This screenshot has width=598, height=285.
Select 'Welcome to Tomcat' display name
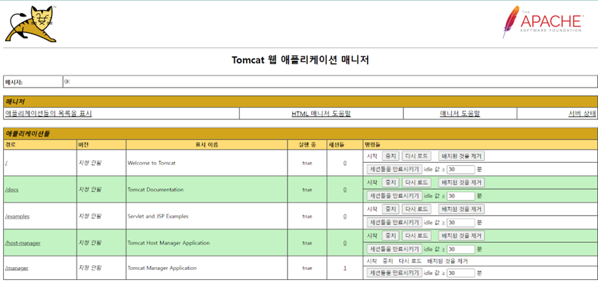point(151,163)
